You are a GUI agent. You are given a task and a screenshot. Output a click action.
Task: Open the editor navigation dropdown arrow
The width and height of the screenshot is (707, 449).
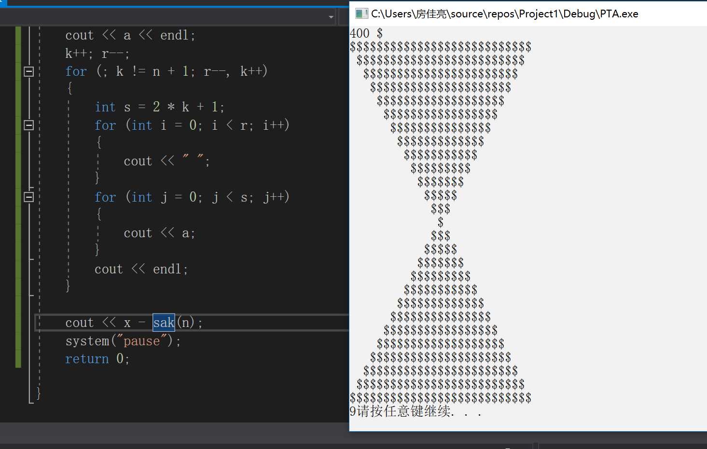click(331, 17)
